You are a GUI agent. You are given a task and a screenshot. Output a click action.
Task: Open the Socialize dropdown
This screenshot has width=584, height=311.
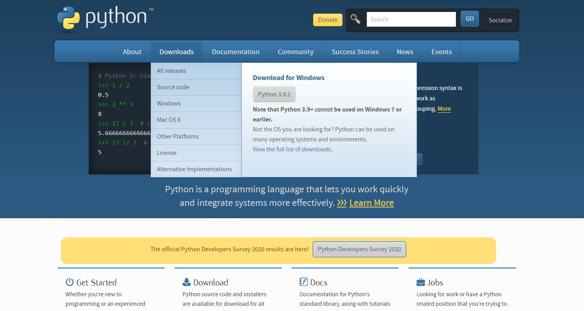[500, 20]
